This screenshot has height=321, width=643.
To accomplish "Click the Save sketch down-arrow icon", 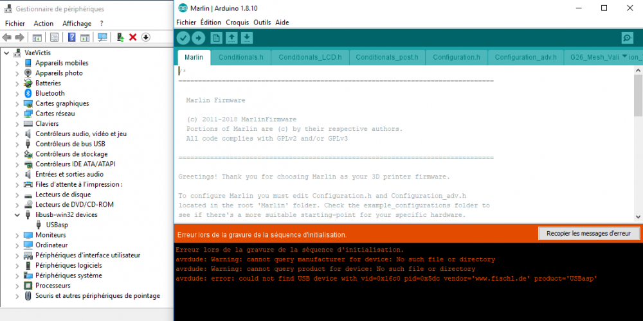I will pyautogui.click(x=247, y=38).
